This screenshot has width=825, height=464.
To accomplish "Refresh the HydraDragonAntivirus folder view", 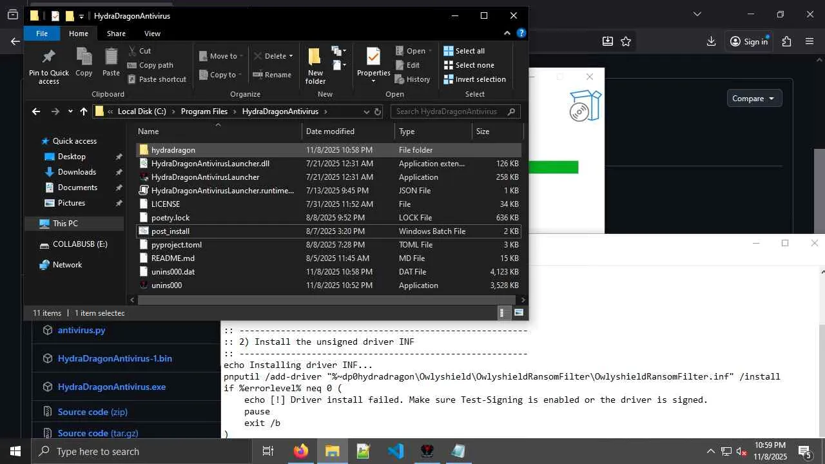I will (378, 111).
